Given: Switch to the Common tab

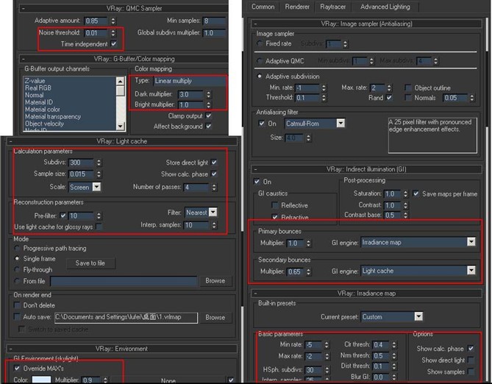Looking at the screenshot, I should (263, 7).
